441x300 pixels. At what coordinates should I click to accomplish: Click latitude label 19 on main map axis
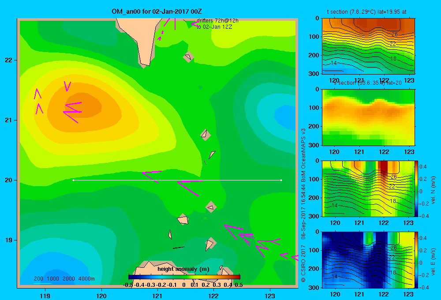9,240
